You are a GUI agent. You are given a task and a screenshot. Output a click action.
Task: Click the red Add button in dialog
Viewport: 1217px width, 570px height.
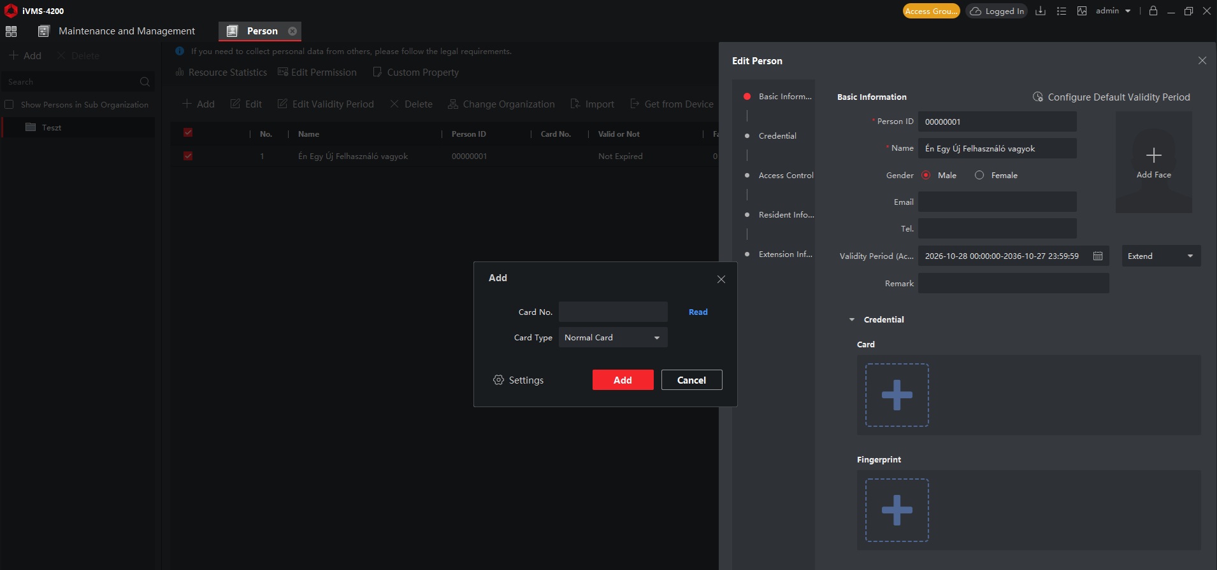(x=623, y=380)
